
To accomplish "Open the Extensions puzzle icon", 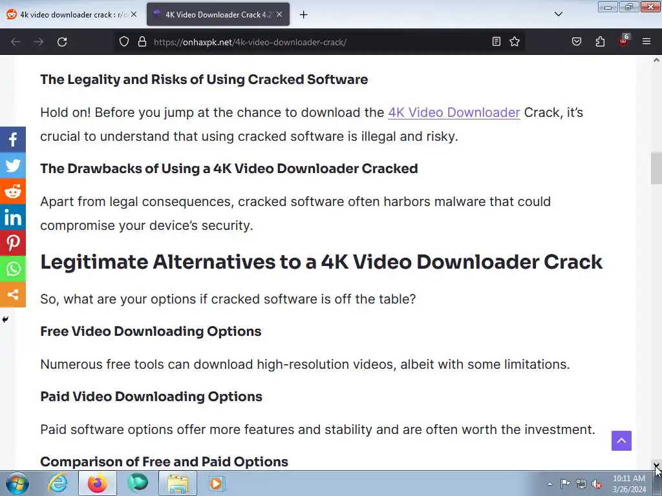I will 600,41.
